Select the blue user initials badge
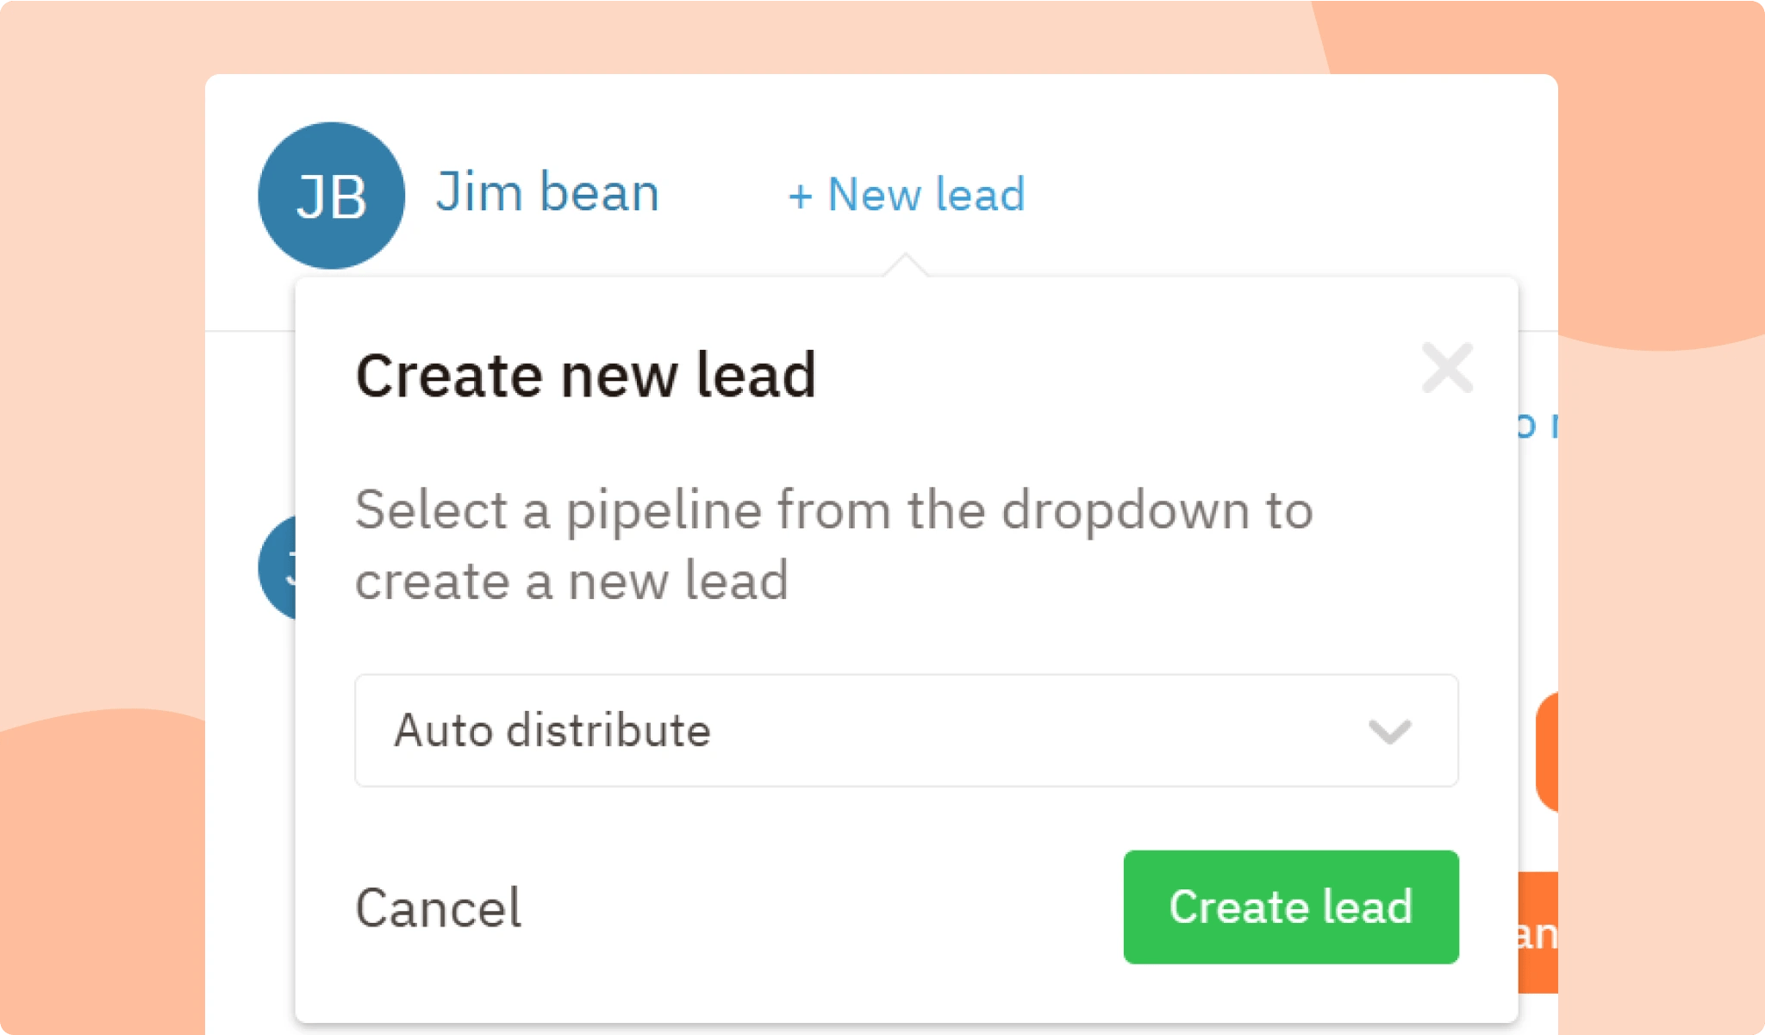 (331, 195)
